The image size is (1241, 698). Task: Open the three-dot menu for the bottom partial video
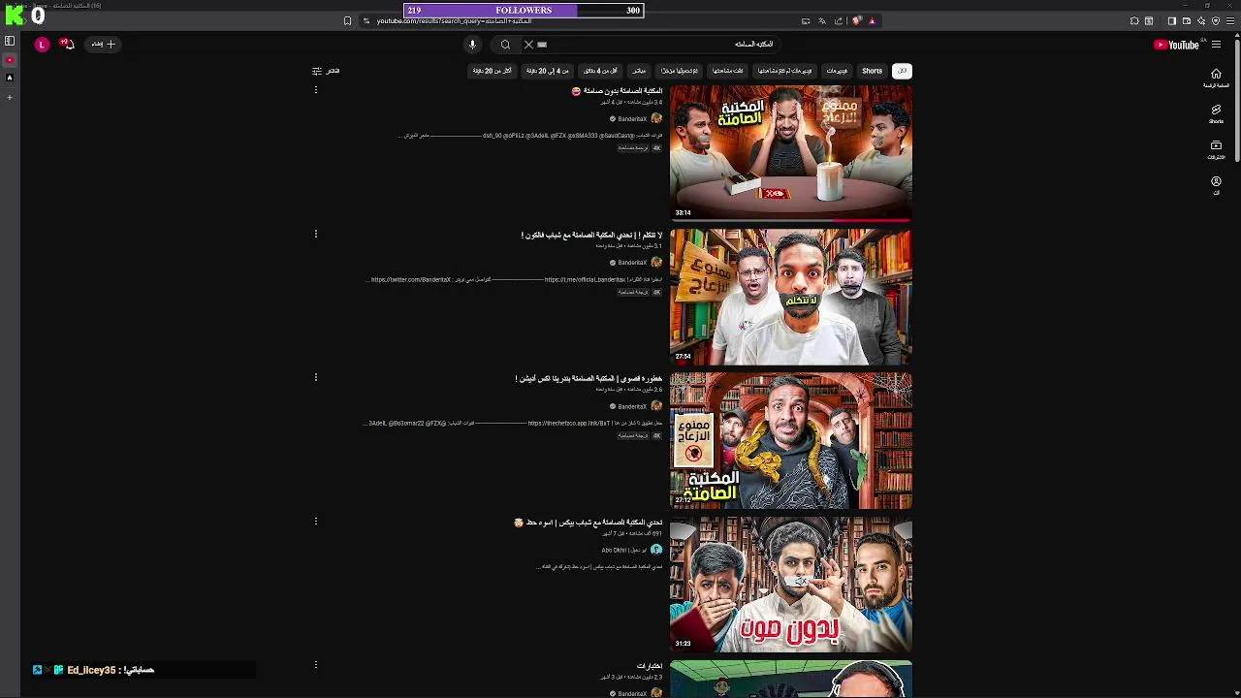click(316, 664)
